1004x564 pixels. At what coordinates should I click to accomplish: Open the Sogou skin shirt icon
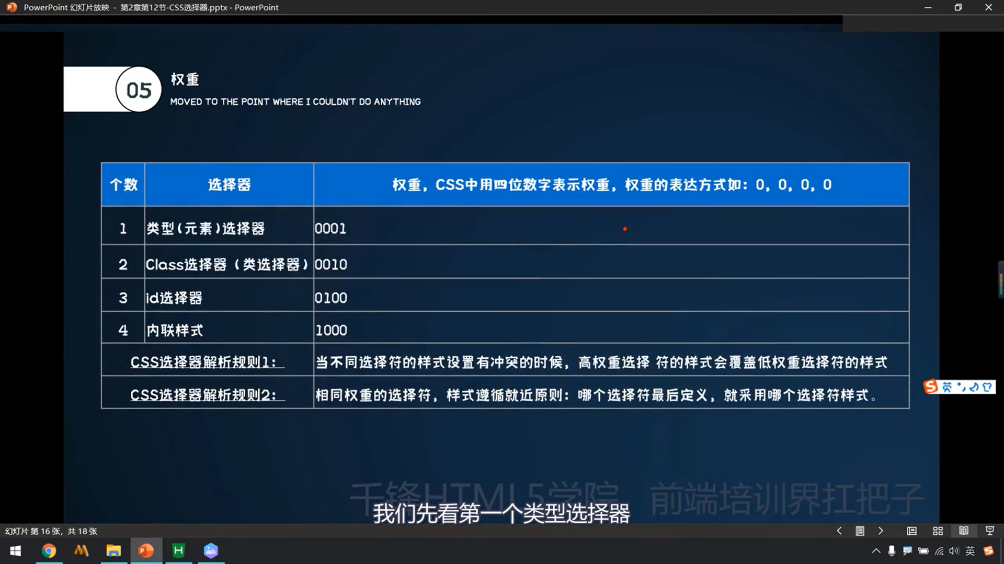[x=987, y=387]
